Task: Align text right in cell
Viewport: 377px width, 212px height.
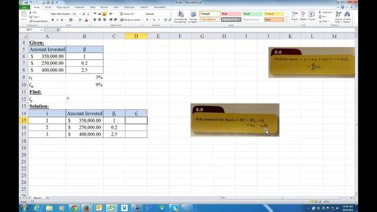Action: [104, 19]
